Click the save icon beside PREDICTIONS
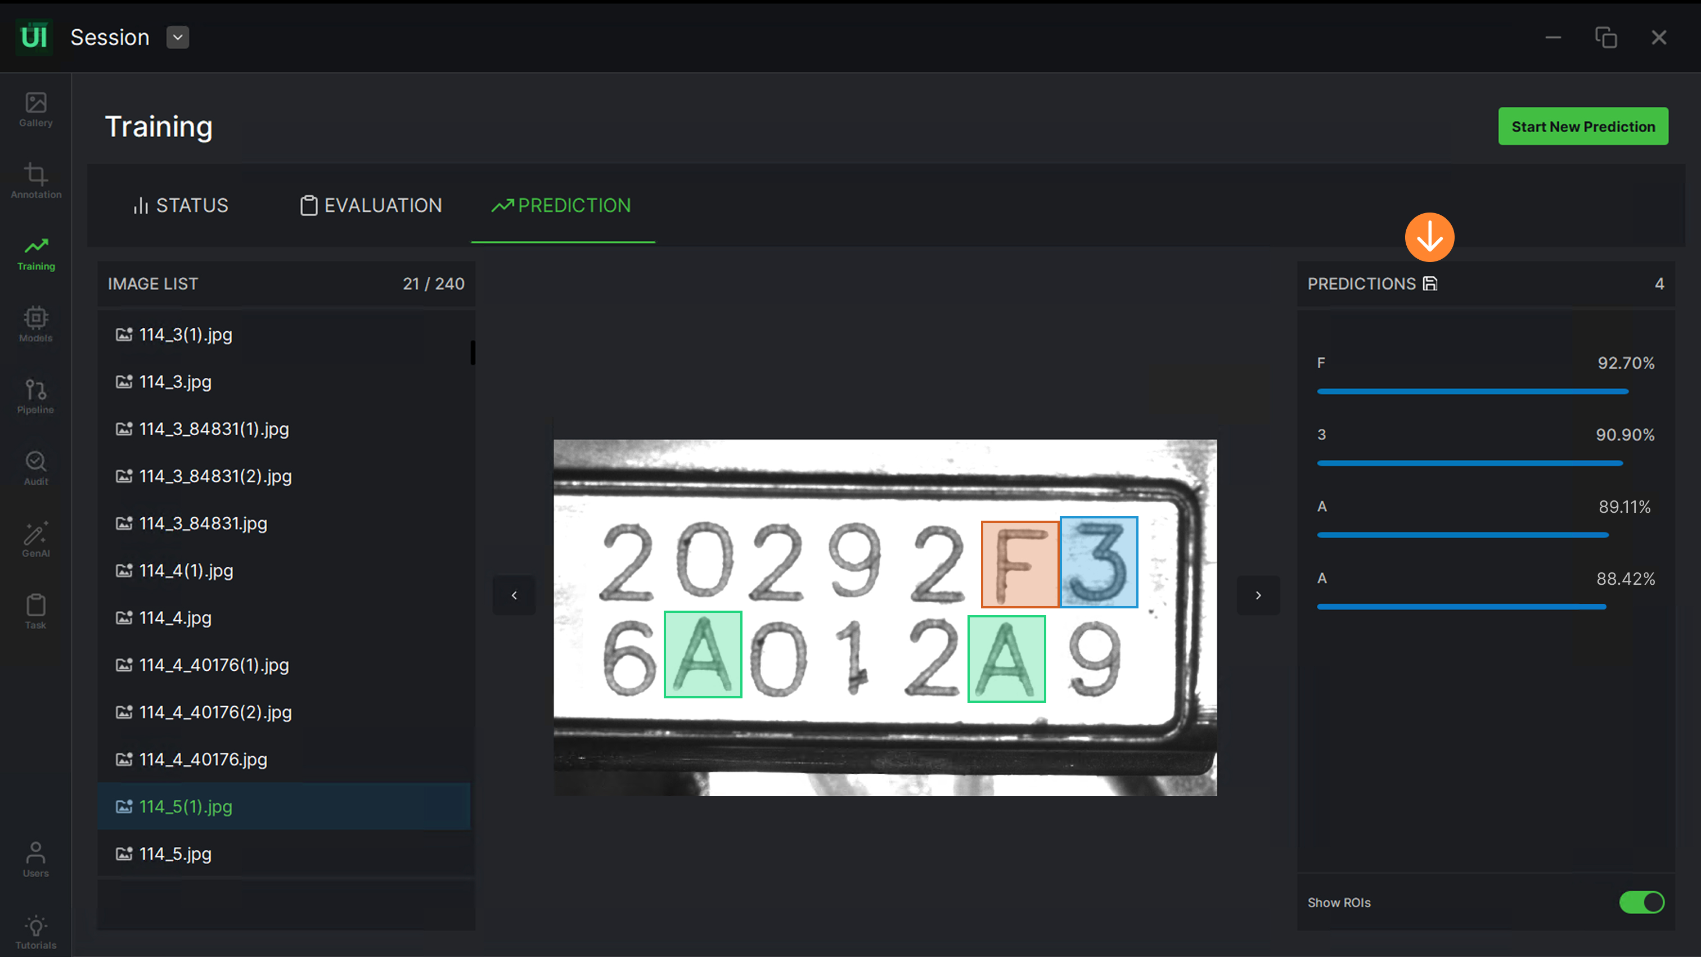This screenshot has width=1701, height=957. click(x=1430, y=284)
